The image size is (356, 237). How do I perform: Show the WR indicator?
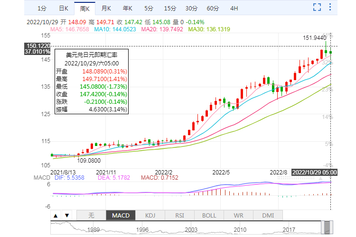tap(238, 216)
